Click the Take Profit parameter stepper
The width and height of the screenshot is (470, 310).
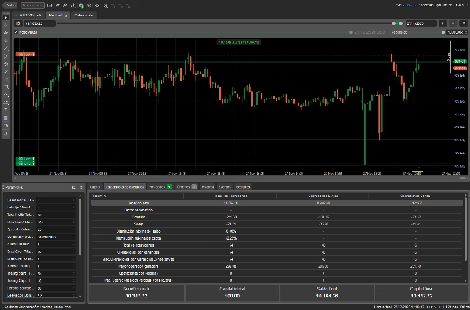pyautogui.click(x=74, y=214)
